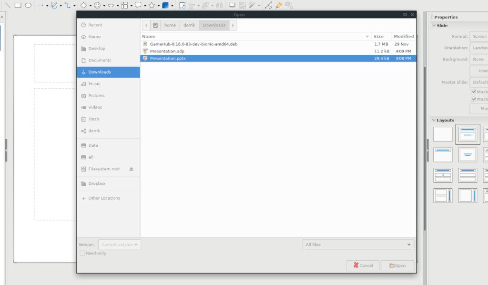Select the Block Arrows shape tool
This screenshot has height=285, width=488.
pyautogui.click(x=111, y=5)
